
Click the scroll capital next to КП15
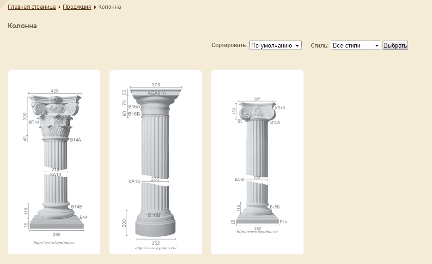[x=257, y=111]
